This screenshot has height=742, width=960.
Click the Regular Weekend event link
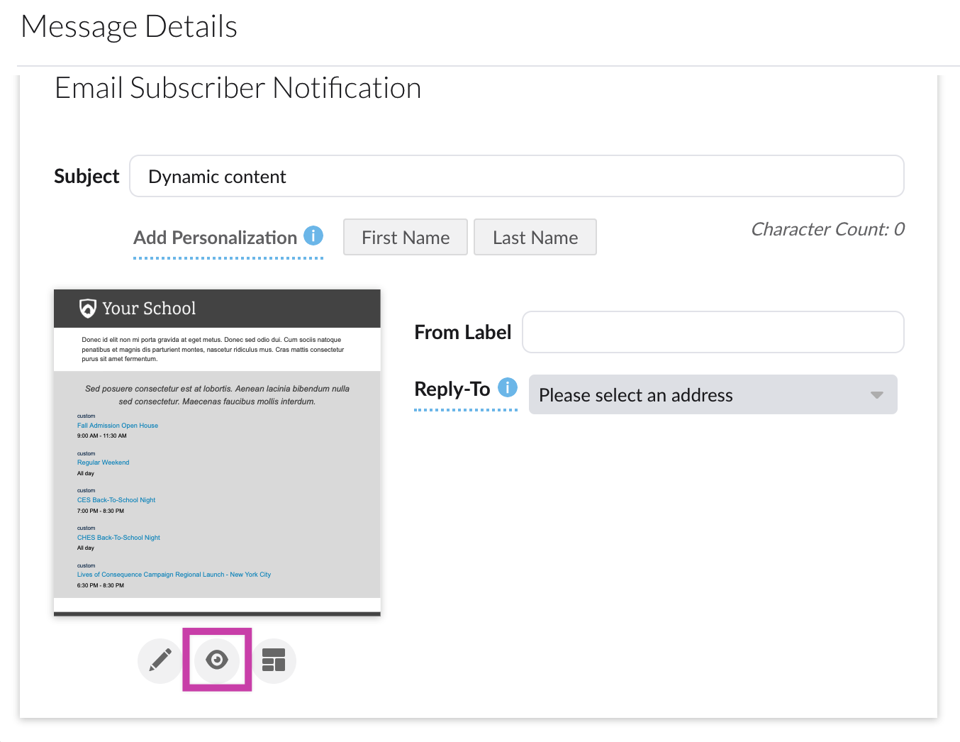coord(103,462)
